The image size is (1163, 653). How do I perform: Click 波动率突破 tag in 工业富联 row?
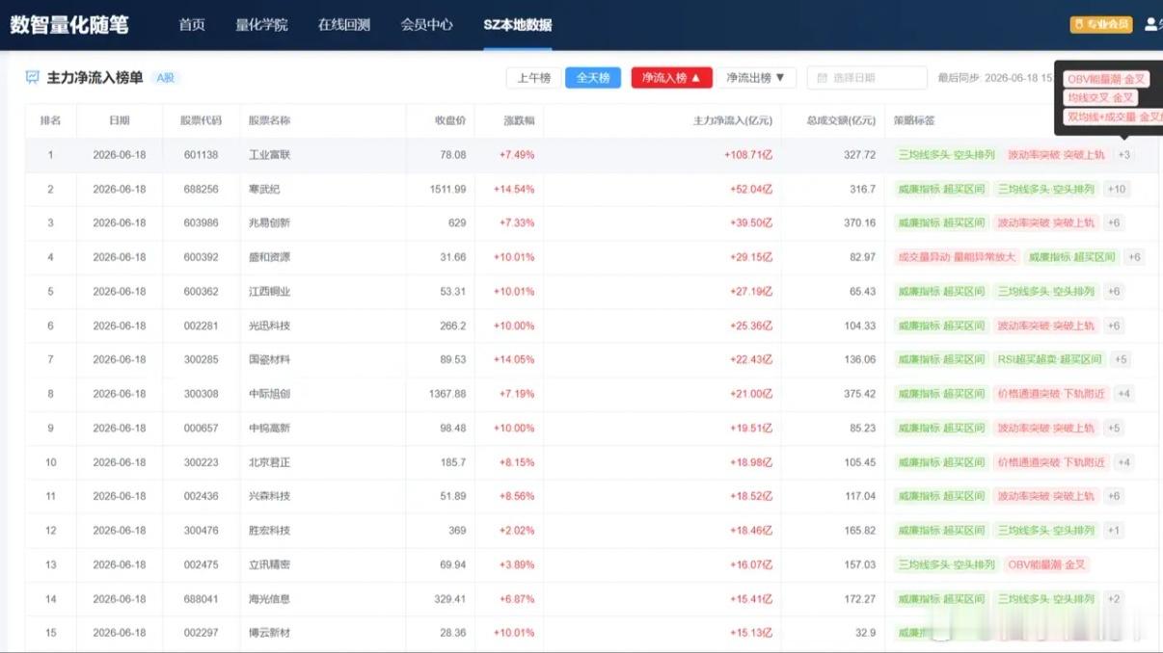click(1056, 155)
